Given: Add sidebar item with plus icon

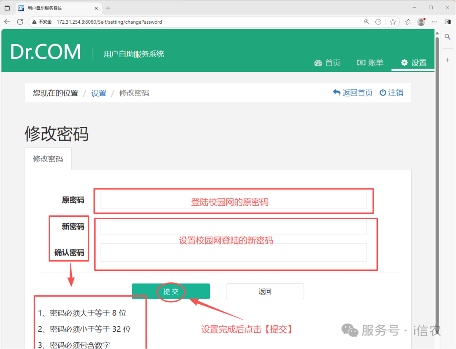Looking at the screenshot, I should (x=448, y=60).
